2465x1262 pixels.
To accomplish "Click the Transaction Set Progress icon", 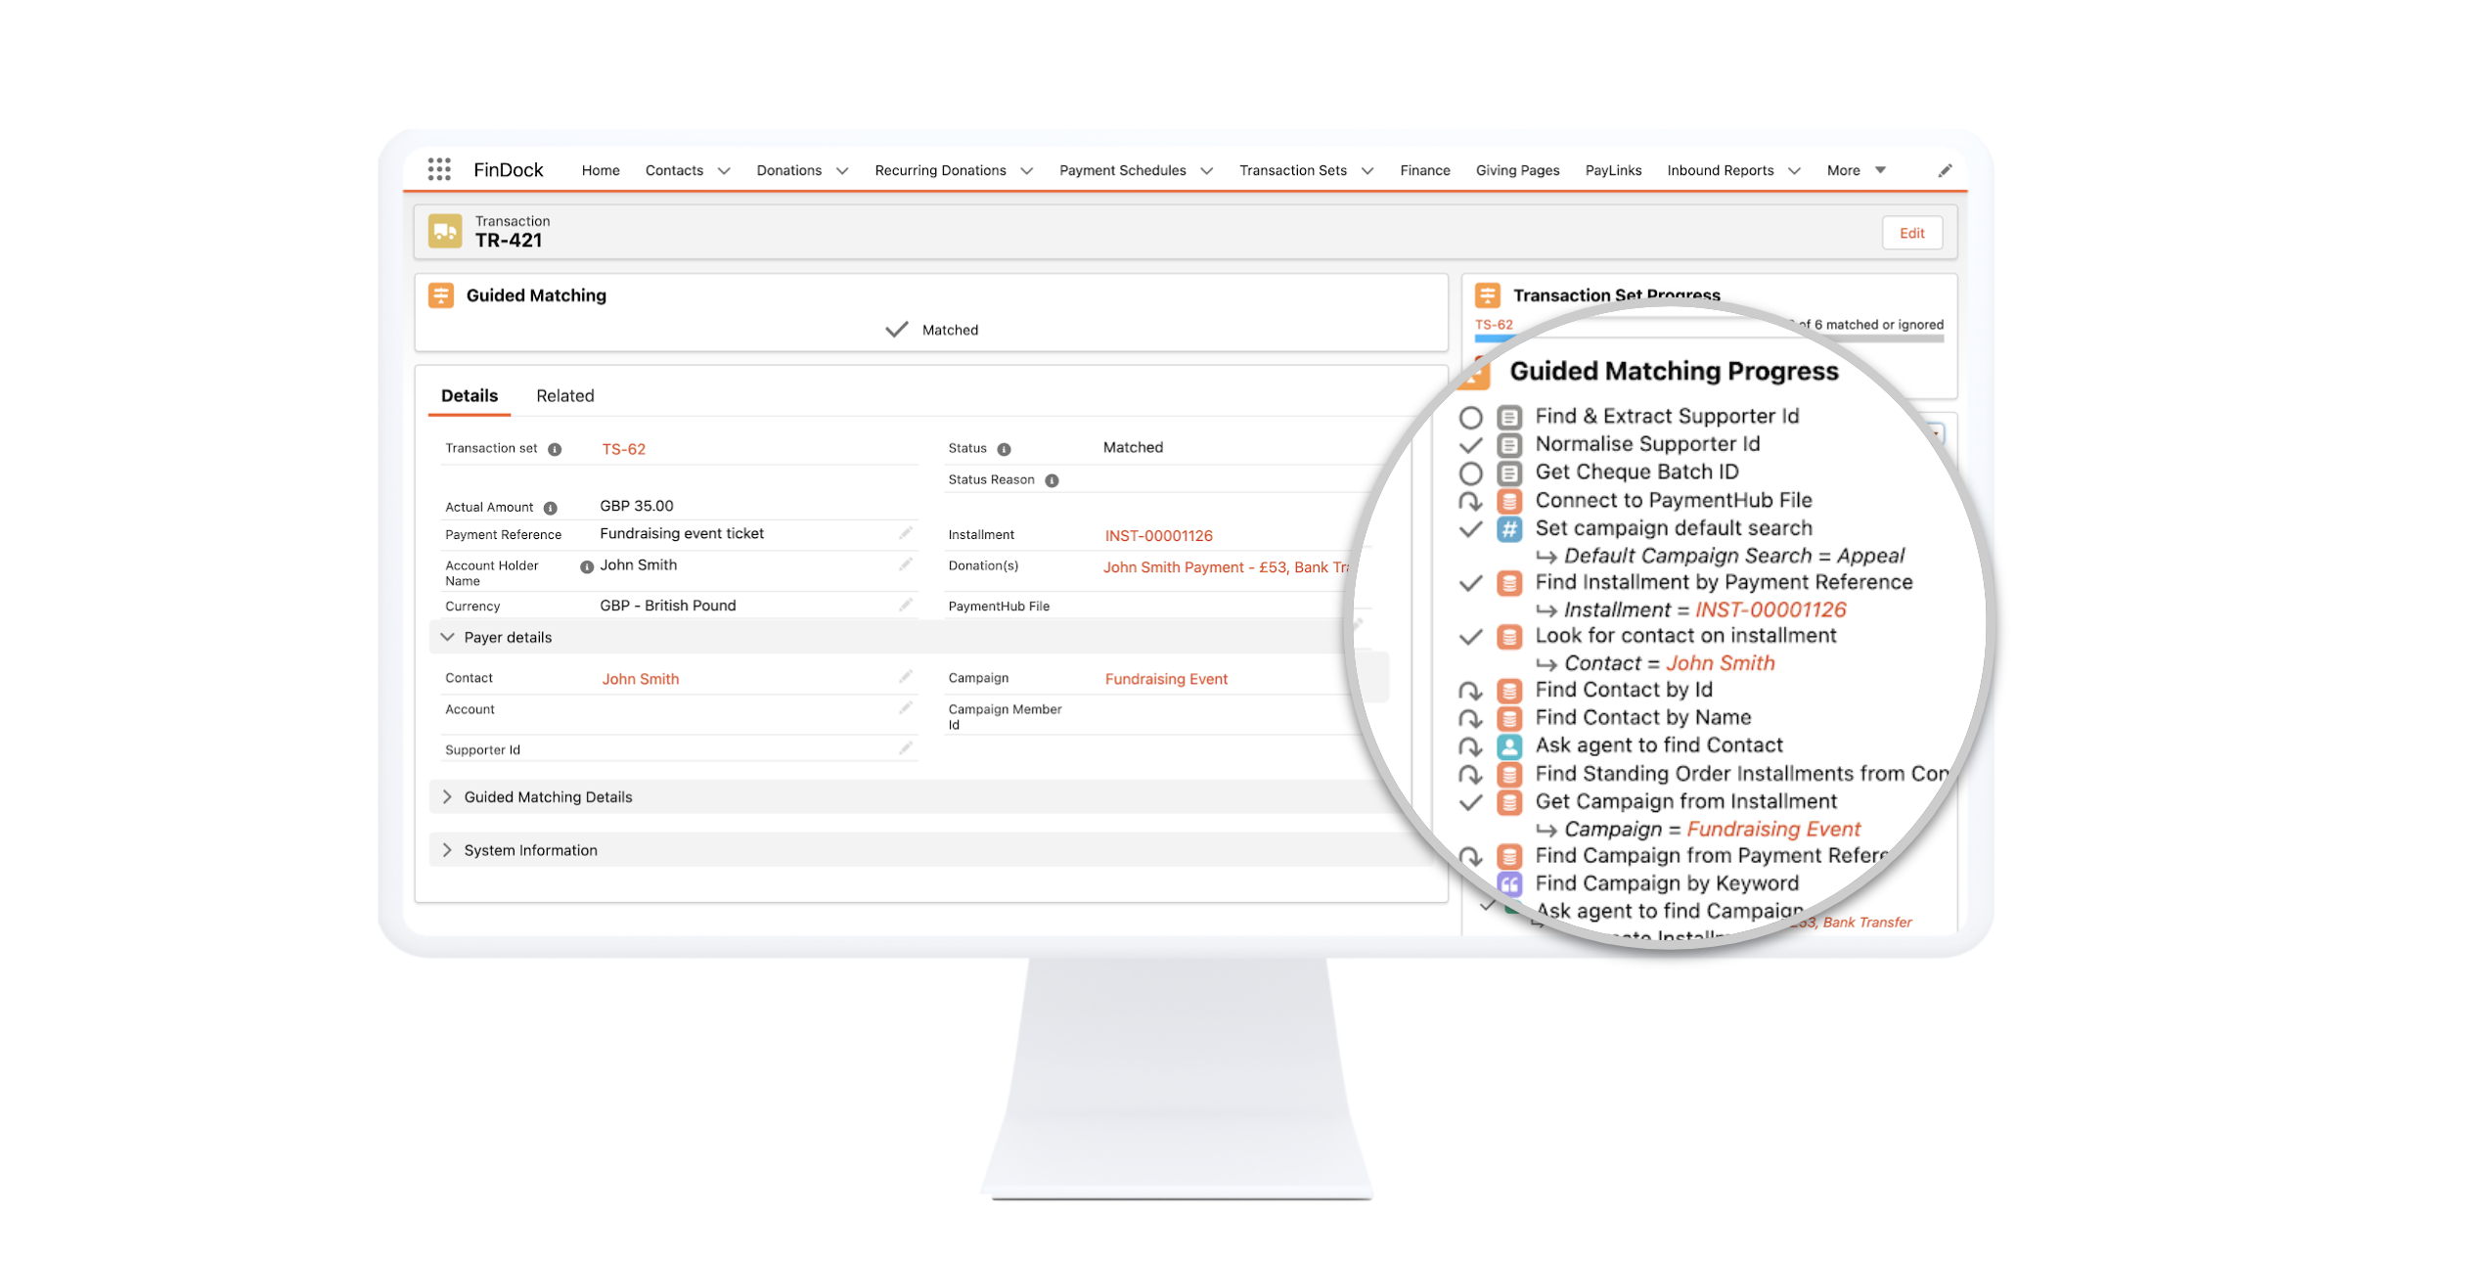I will pos(1488,295).
